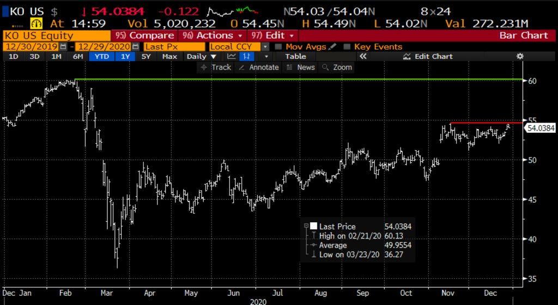Select the YTD range tab
The image size is (558, 305).
(102, 56)
